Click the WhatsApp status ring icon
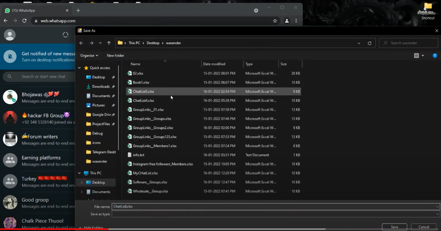 [65, 35]
